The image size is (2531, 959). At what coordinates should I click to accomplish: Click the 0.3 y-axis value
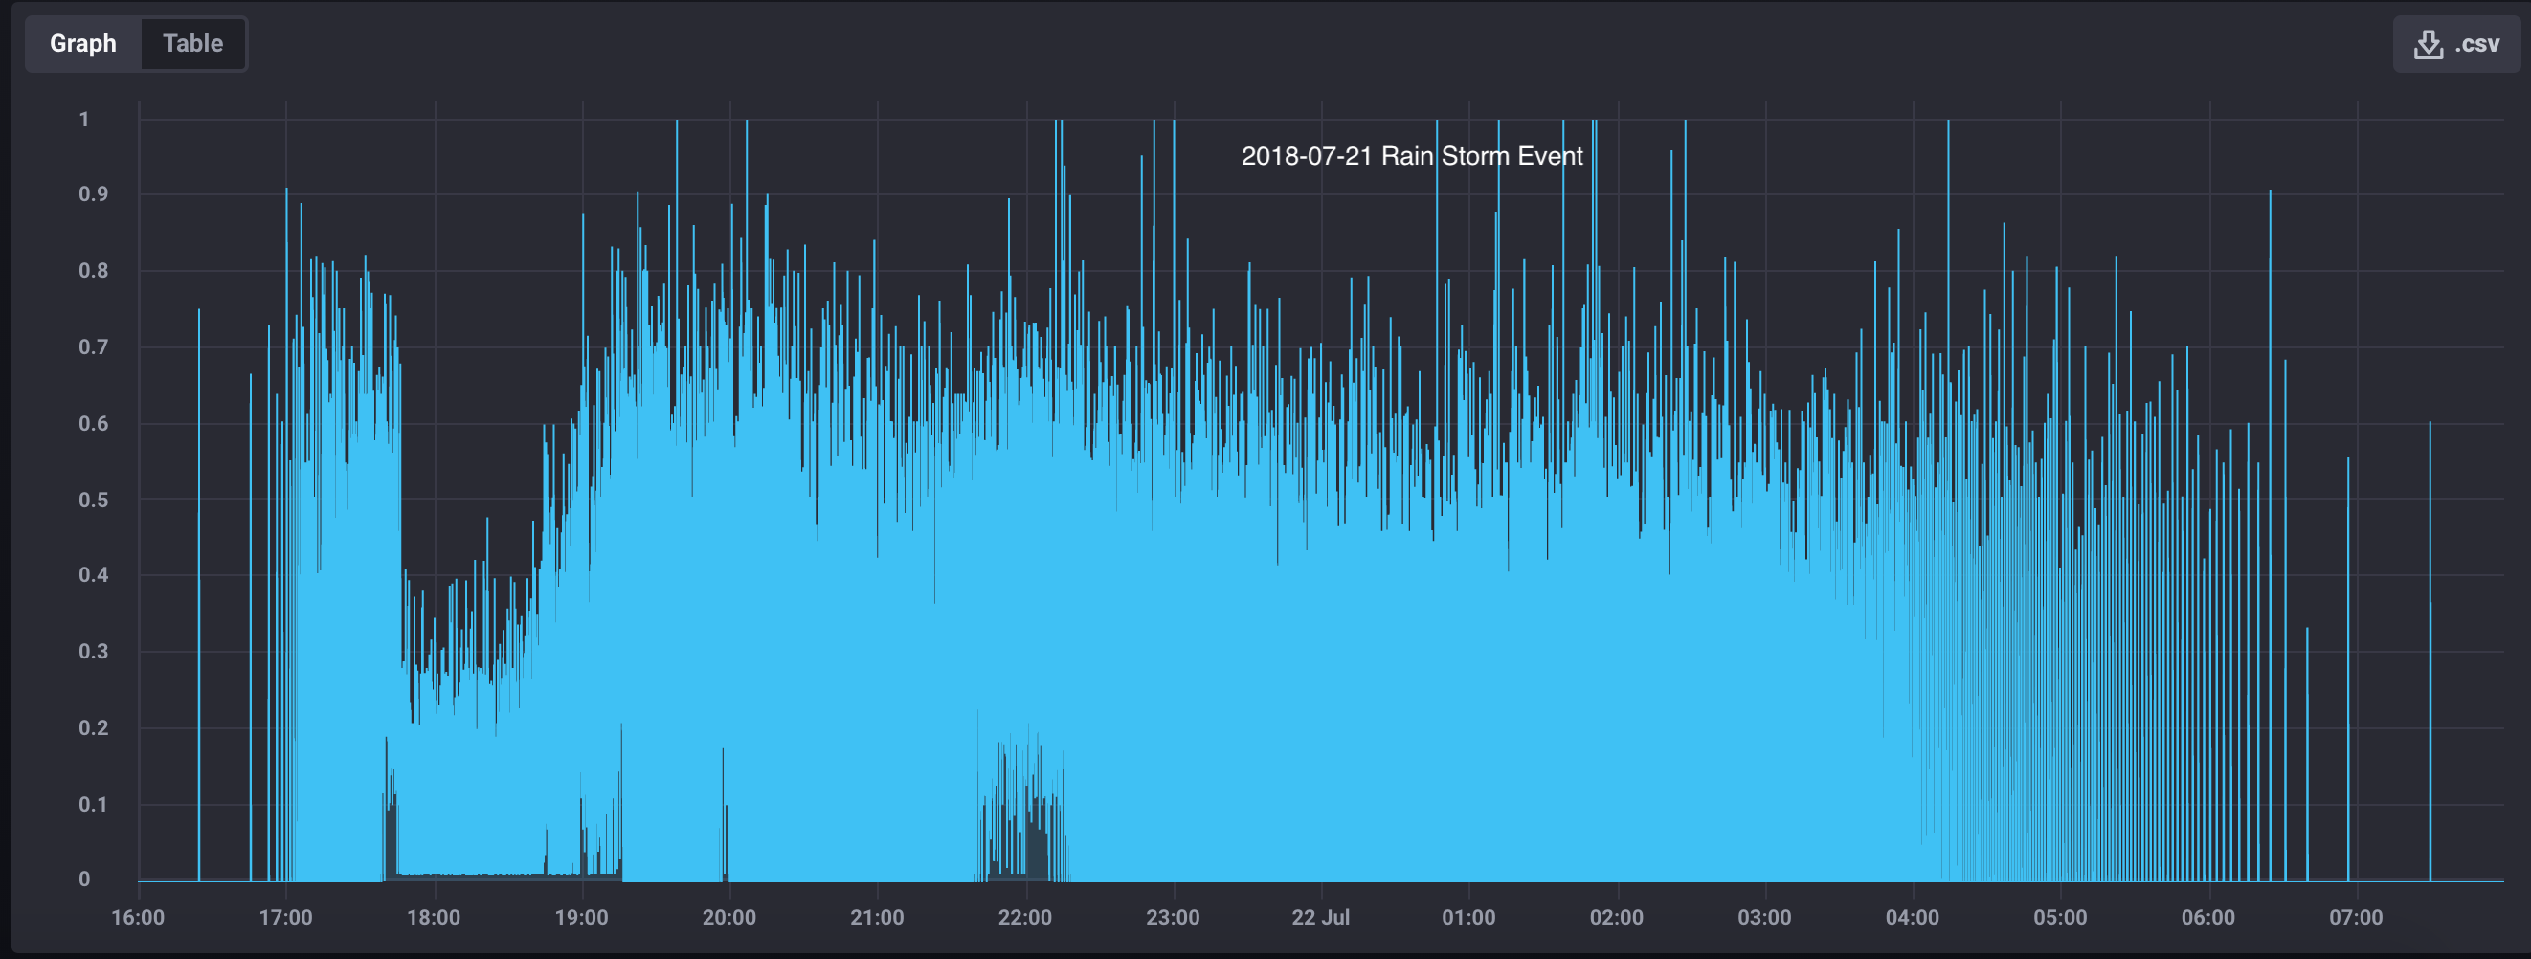coord(94,653)
